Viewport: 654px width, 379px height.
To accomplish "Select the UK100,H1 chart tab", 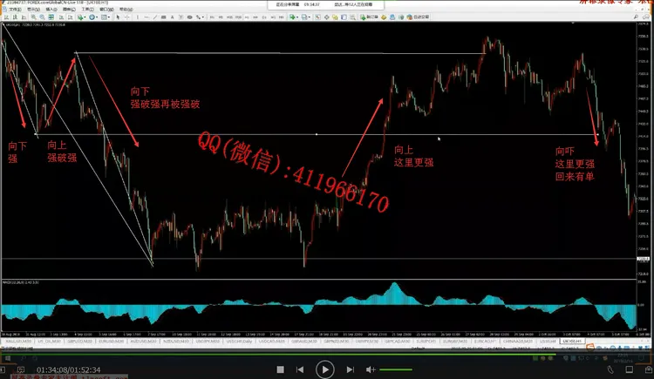I will pos(572,341).
